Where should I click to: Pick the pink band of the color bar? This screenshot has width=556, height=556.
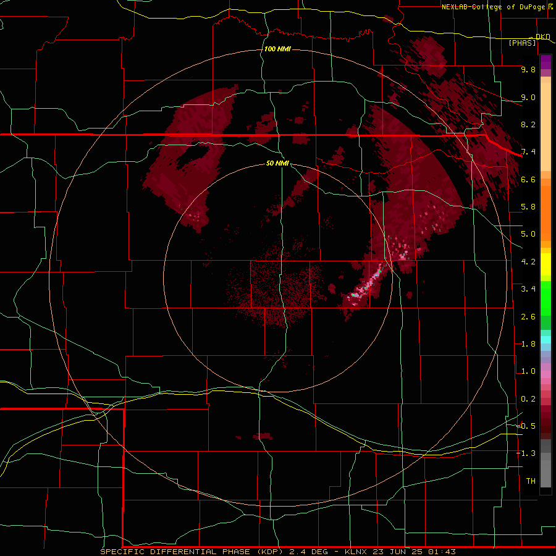545,374
